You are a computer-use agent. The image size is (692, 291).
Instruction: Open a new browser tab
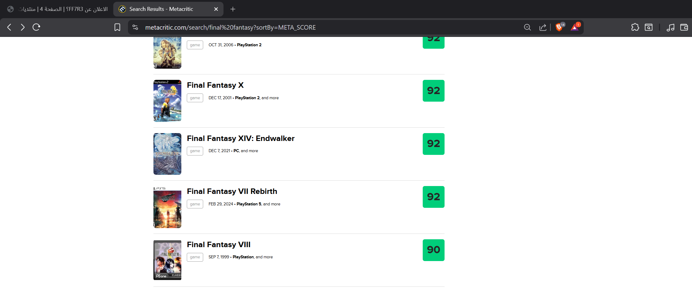click(233, 9)
